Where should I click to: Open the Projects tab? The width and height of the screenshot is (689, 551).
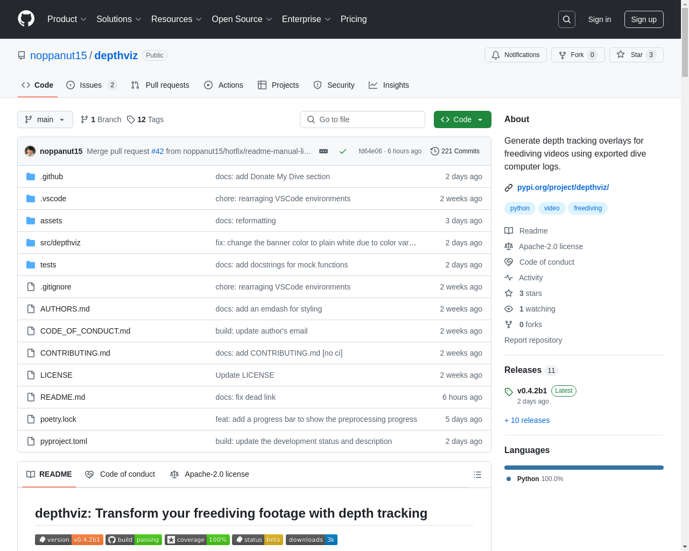pos(278,85)
